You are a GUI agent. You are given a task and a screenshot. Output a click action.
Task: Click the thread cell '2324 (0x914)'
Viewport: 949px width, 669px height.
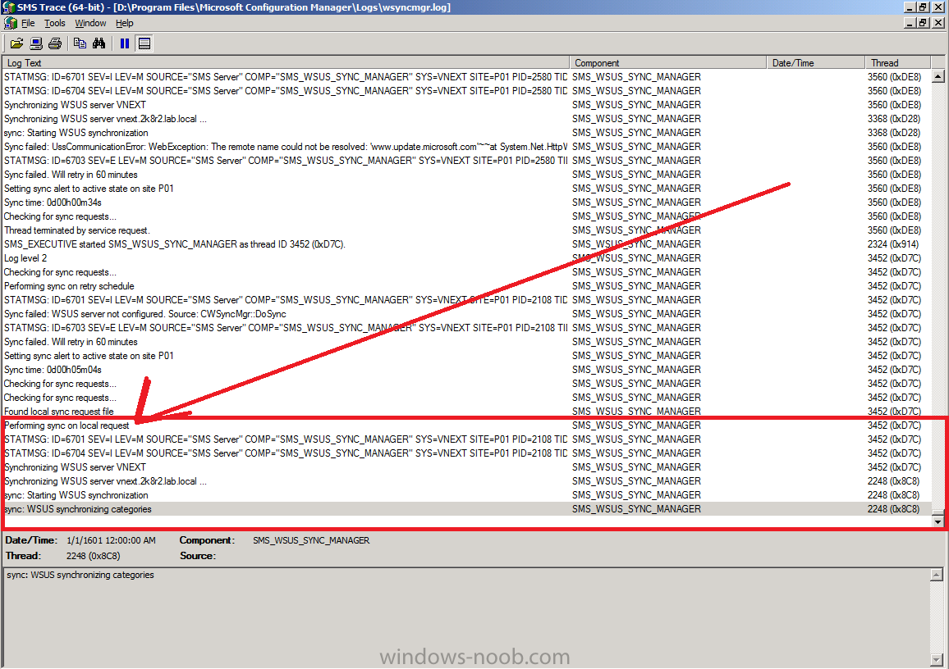pyautogui.click(x=892, y=244)
